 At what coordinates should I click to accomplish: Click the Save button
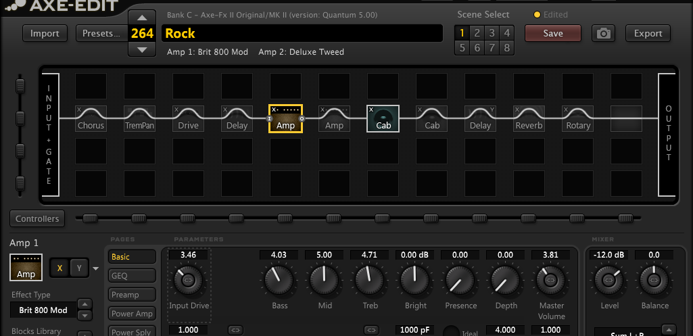(552, 33)
